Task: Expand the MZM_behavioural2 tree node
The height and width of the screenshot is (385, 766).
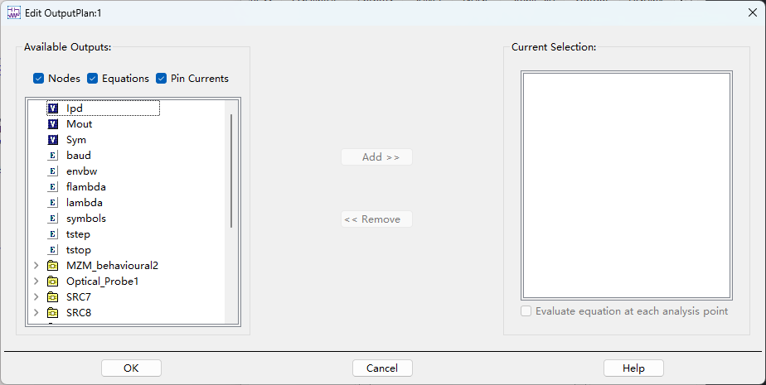Action: (36, 266)
